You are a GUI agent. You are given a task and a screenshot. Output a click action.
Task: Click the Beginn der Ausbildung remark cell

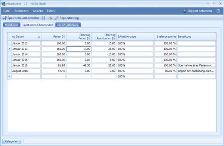[x=196, y=71]
